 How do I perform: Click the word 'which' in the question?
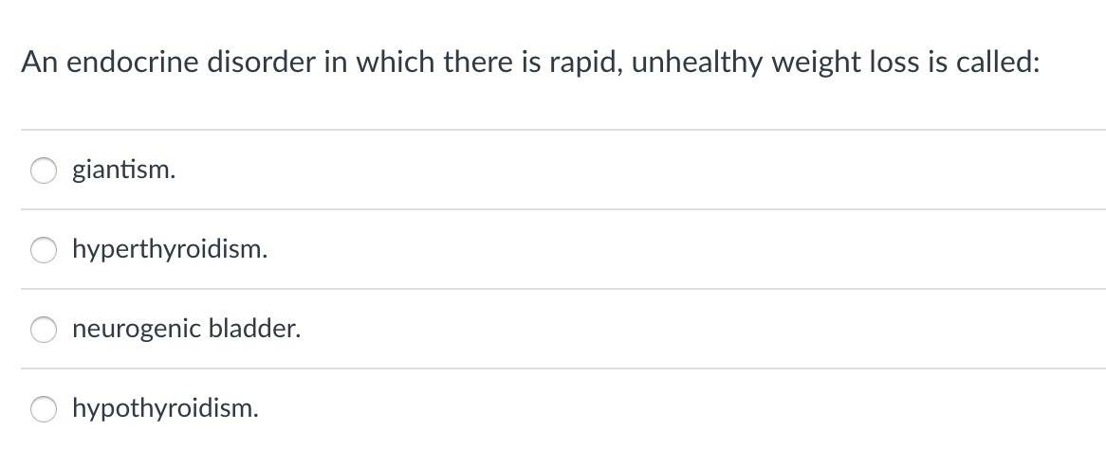pyautogui.click(x=396, y=62)
